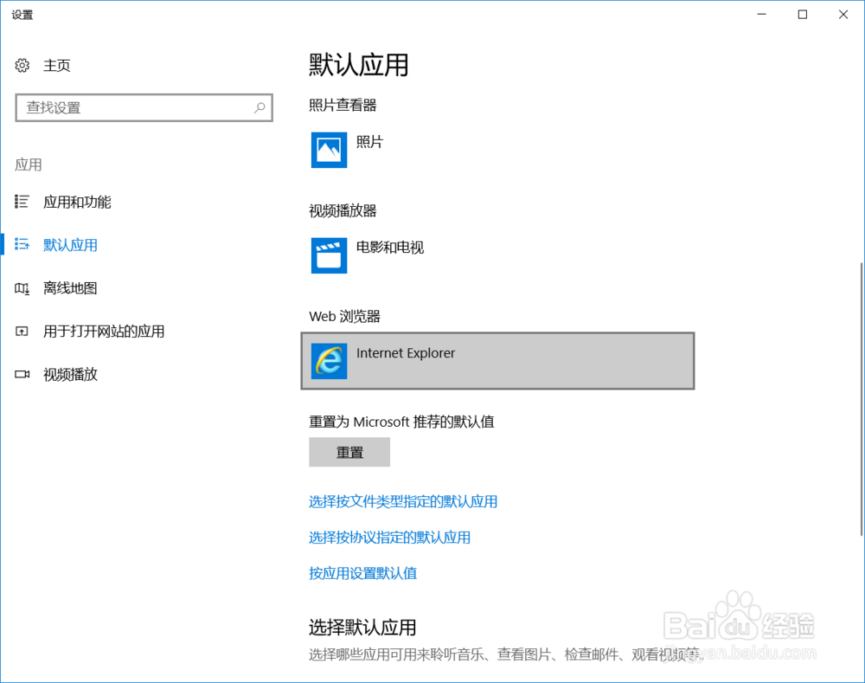Click the Internet Explorer icon under Web 浏览器
865x683 pixels.
[x=329, y=361]
